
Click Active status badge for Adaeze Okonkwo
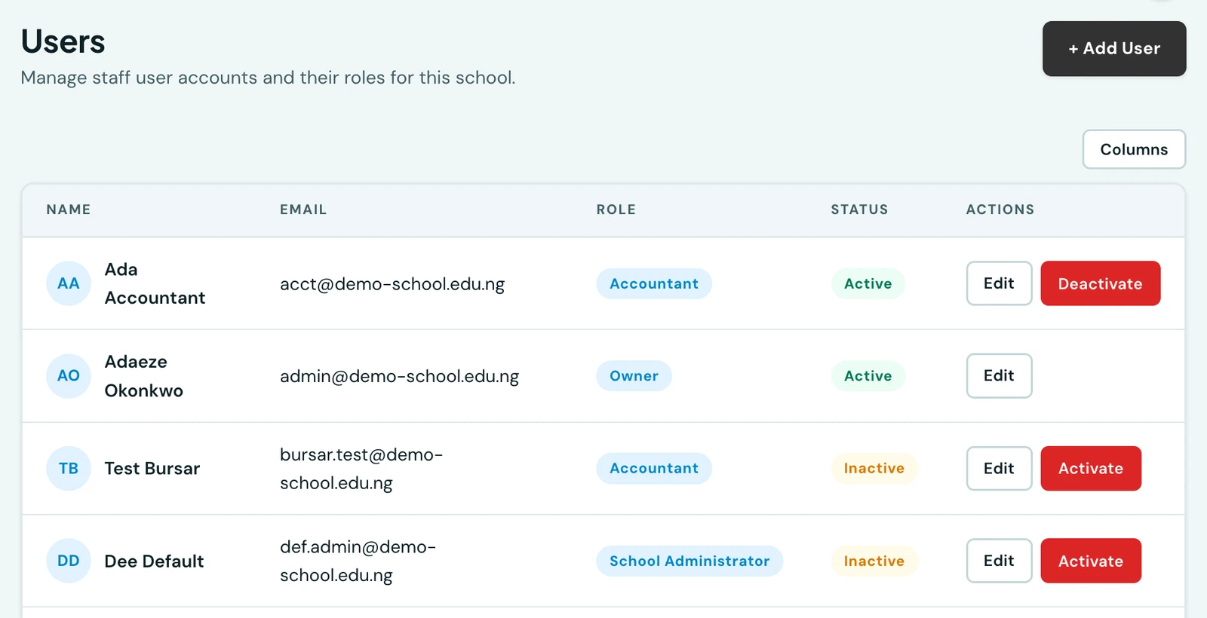pos(868,375)
